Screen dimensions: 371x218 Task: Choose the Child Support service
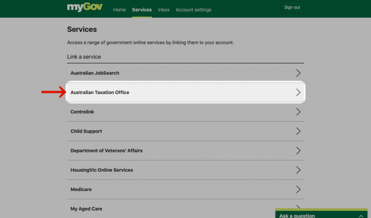(x=86, y=131)
